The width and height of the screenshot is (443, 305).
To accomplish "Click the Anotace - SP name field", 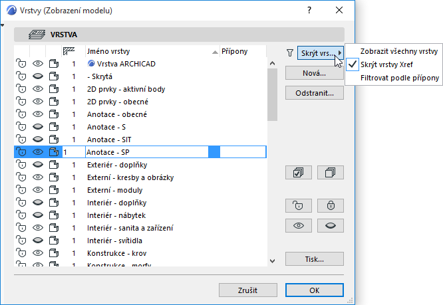I will click(x=146, y=152).
